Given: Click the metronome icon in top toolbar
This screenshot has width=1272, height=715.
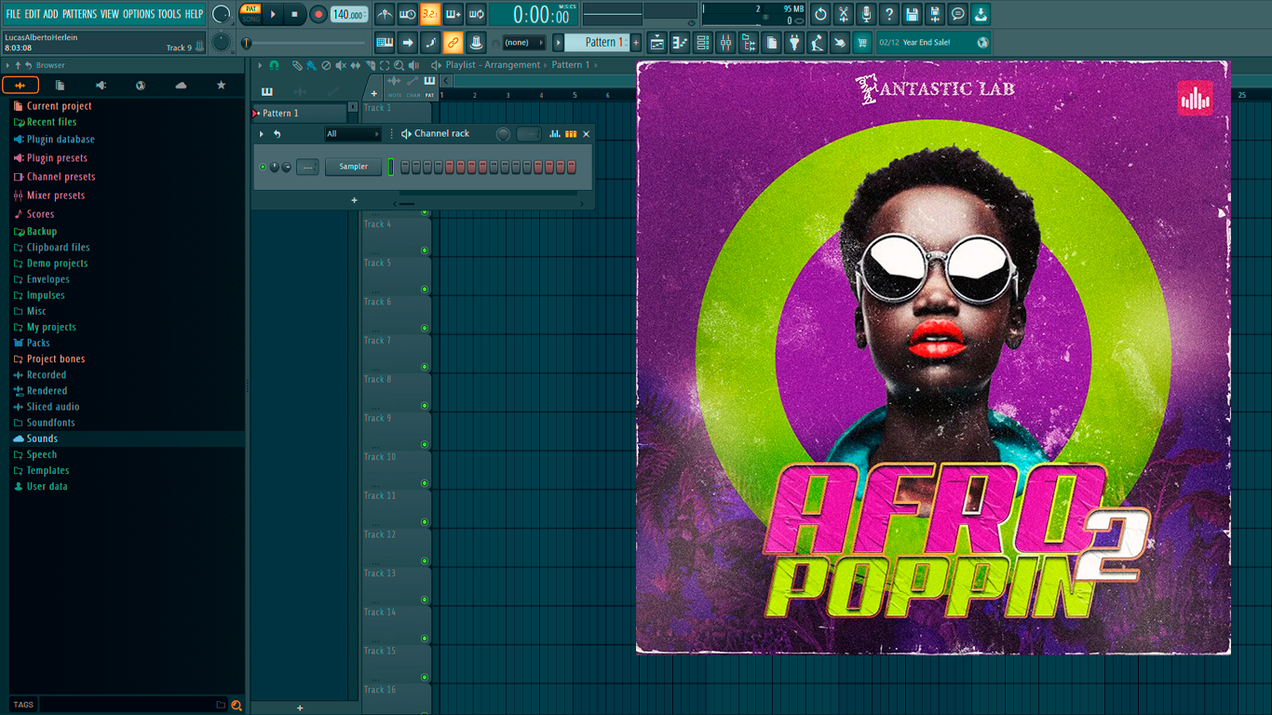Looking at the screenshot, I should 385,14.
